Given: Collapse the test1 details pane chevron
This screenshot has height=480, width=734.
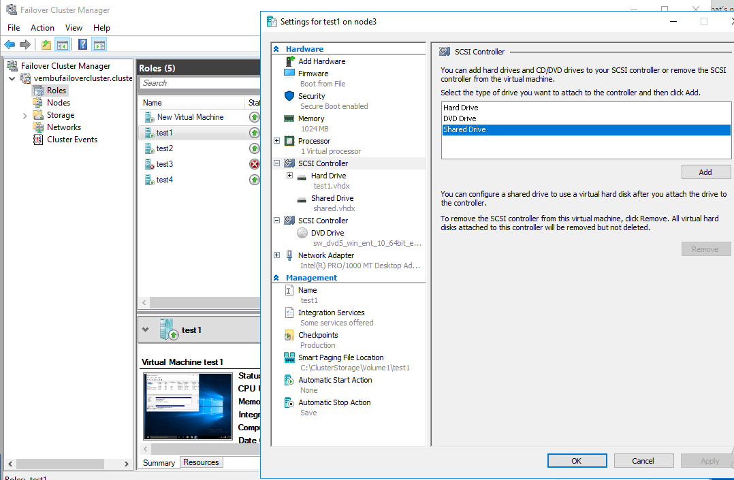Looking at the screenshot, I should coord(146,330).
